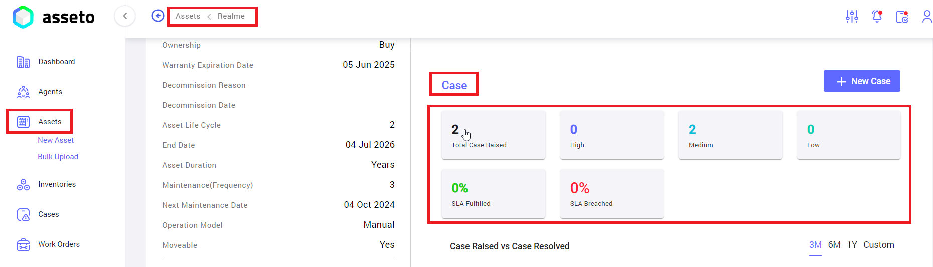Viewport: 933px width, 267px height.
Task: Click the Inventories sidebar icon
Action: tap(23, 184)
